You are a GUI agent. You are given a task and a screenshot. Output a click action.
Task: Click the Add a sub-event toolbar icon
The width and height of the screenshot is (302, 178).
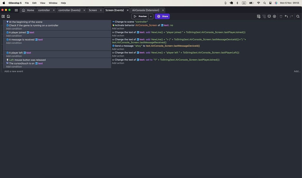point(264,17)
